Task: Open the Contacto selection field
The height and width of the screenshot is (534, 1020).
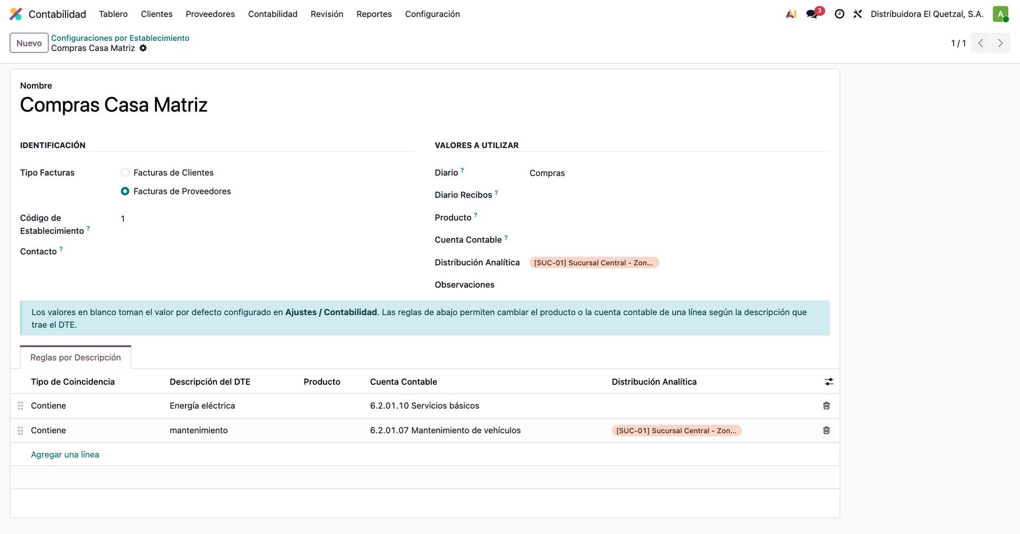Action: click(268, 252)
